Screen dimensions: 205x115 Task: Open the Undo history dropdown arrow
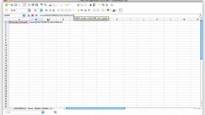point(69,5)
